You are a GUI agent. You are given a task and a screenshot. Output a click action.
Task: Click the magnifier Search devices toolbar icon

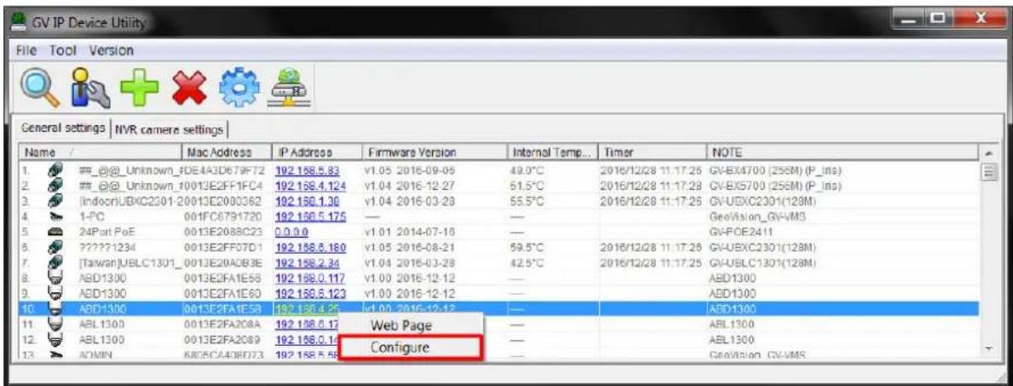click(38, 88)
